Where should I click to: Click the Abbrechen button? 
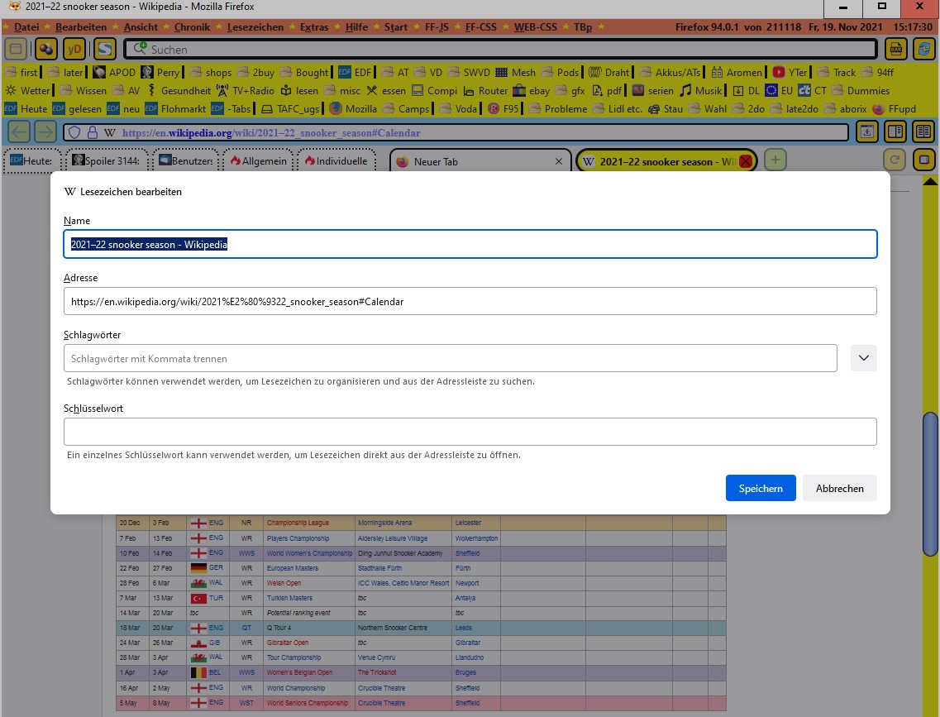(839, 488)
